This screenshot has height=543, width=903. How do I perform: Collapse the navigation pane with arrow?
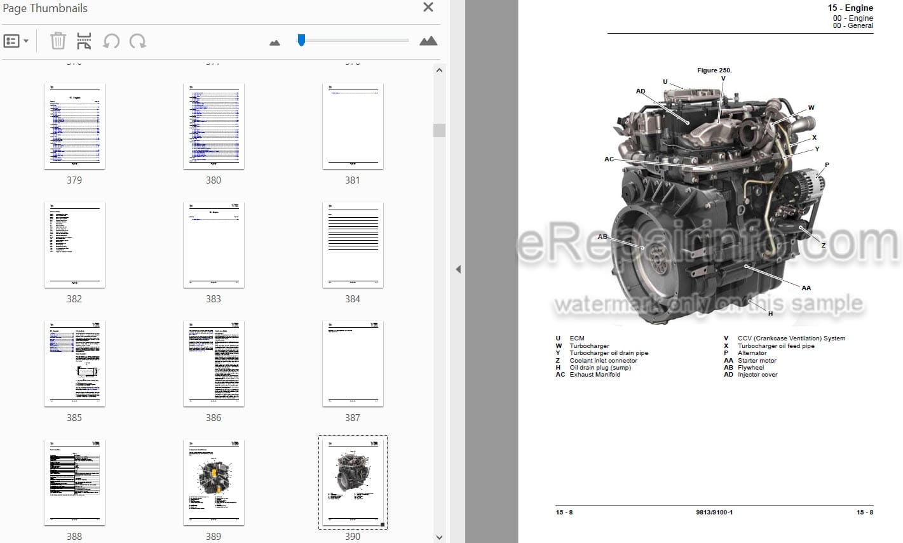point(458,269)
